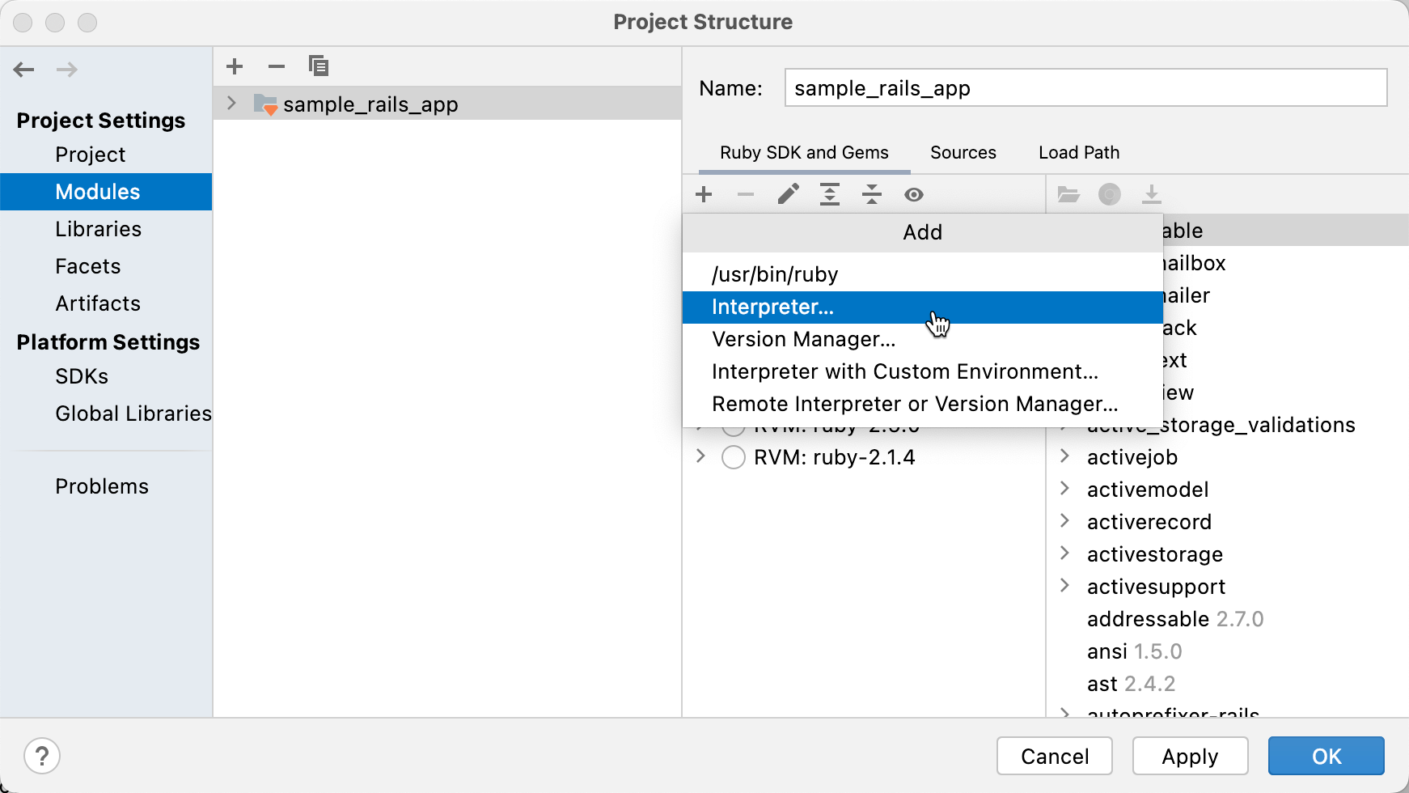Click the help question mark icon
This screenshot has width=1409, height=793.
tap(42, 755)
